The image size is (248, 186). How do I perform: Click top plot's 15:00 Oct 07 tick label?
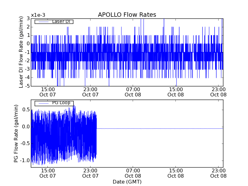(x=48, y=91)
